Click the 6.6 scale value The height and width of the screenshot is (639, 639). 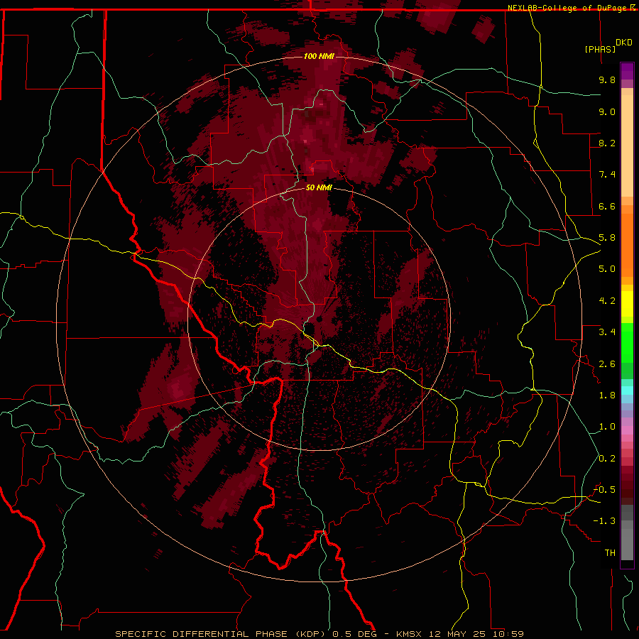click(x=607, y=206)
